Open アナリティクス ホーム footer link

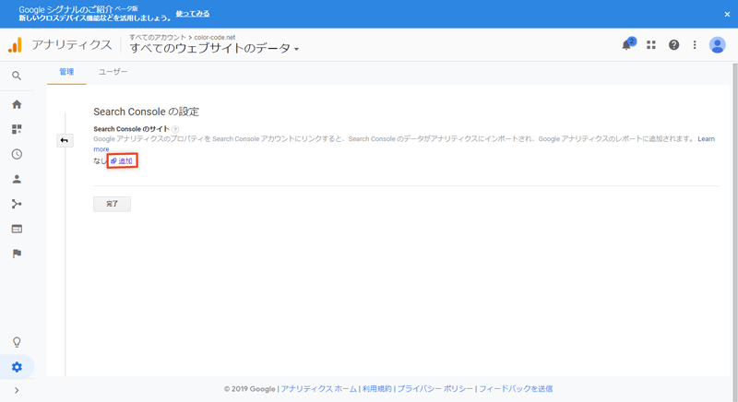pyautogui.click(x=318, y=389)
